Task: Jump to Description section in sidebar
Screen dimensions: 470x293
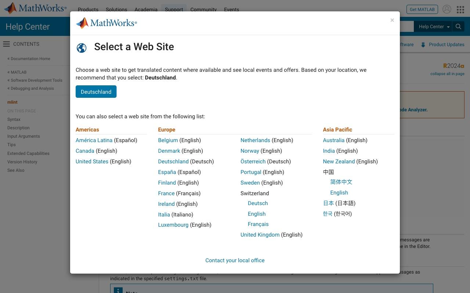Action: click(18, 128)
